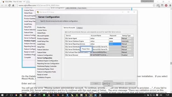Viewport: 172px width, 97px height.
Task: Select License Terms step in setup sidebar
Action: click(42, 30)
